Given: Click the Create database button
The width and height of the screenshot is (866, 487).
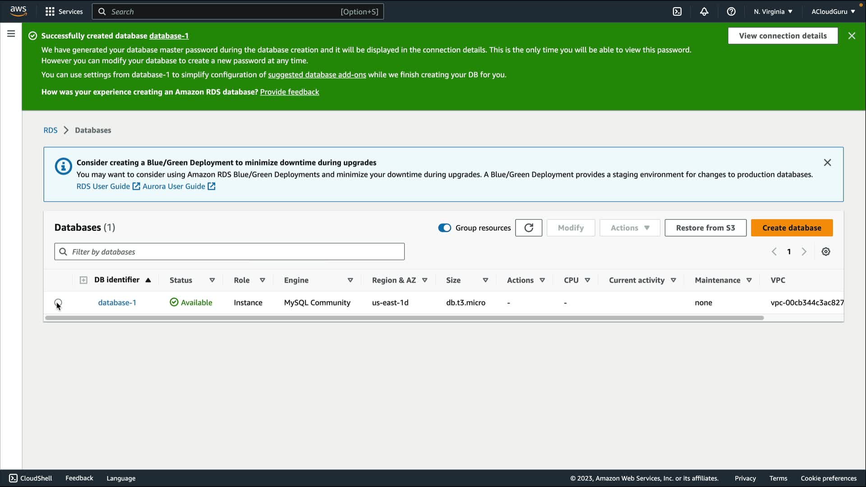Looking at the screenshot, I should click(792, 228).
